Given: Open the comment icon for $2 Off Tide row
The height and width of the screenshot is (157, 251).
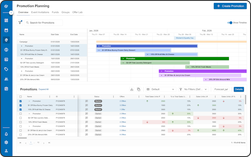Looking at the screenshot, I should click(x=86, y=118).
